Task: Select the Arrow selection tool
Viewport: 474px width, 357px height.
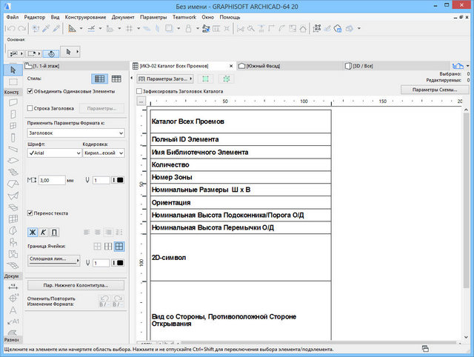Action: coord(13,69)
